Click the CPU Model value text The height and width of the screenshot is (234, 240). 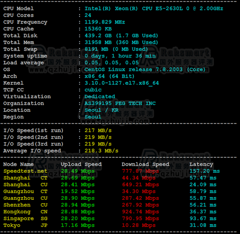[x=154, y=8]
